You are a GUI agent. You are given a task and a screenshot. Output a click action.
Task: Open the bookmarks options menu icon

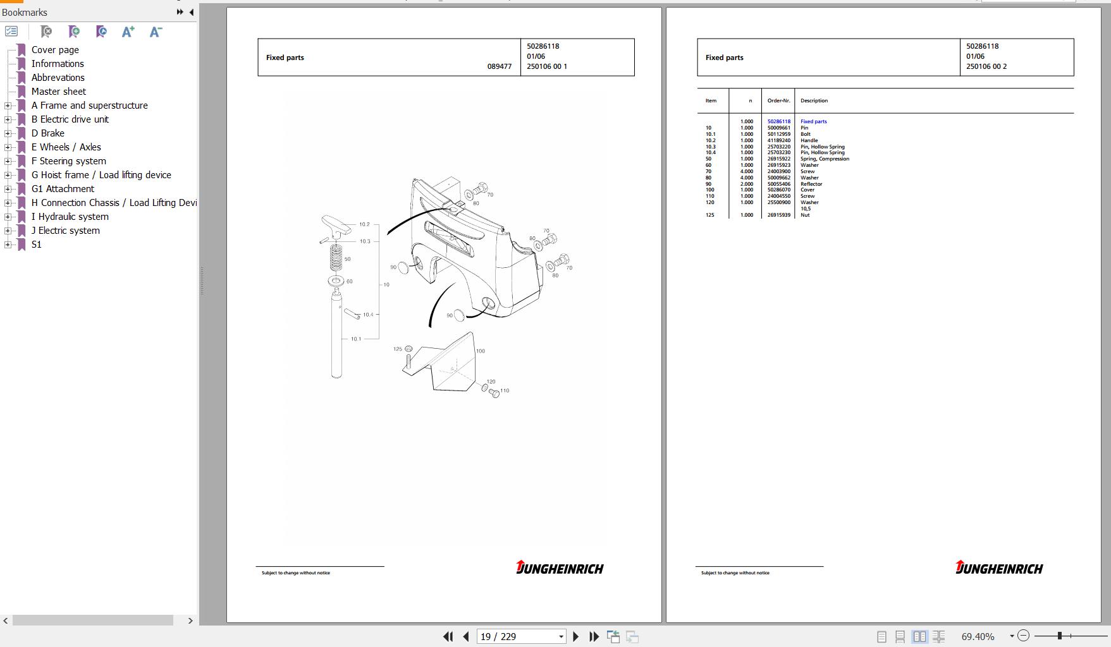(x=11, y=31)
